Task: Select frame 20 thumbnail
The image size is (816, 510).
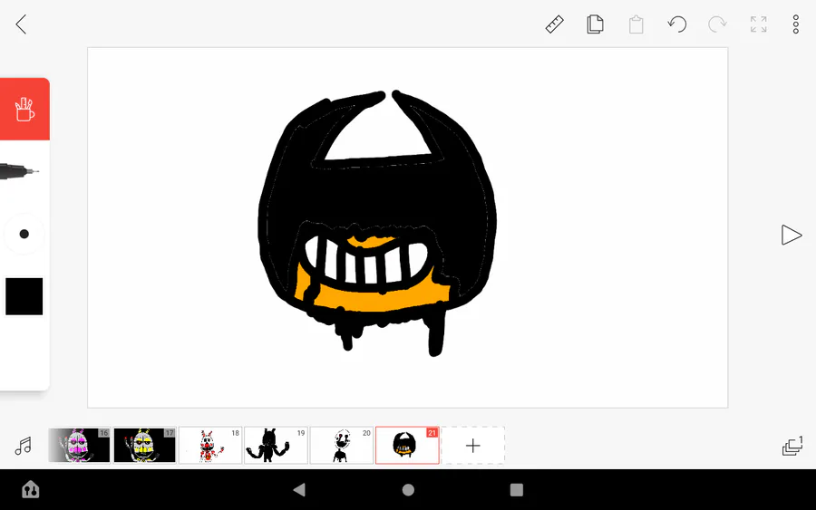Action: (x=342, y=446)
